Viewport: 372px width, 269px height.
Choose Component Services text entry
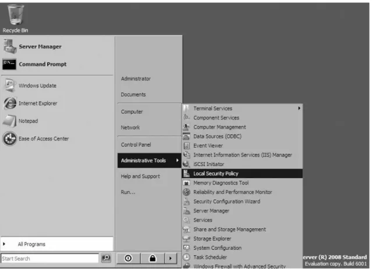tap(217, 118)
